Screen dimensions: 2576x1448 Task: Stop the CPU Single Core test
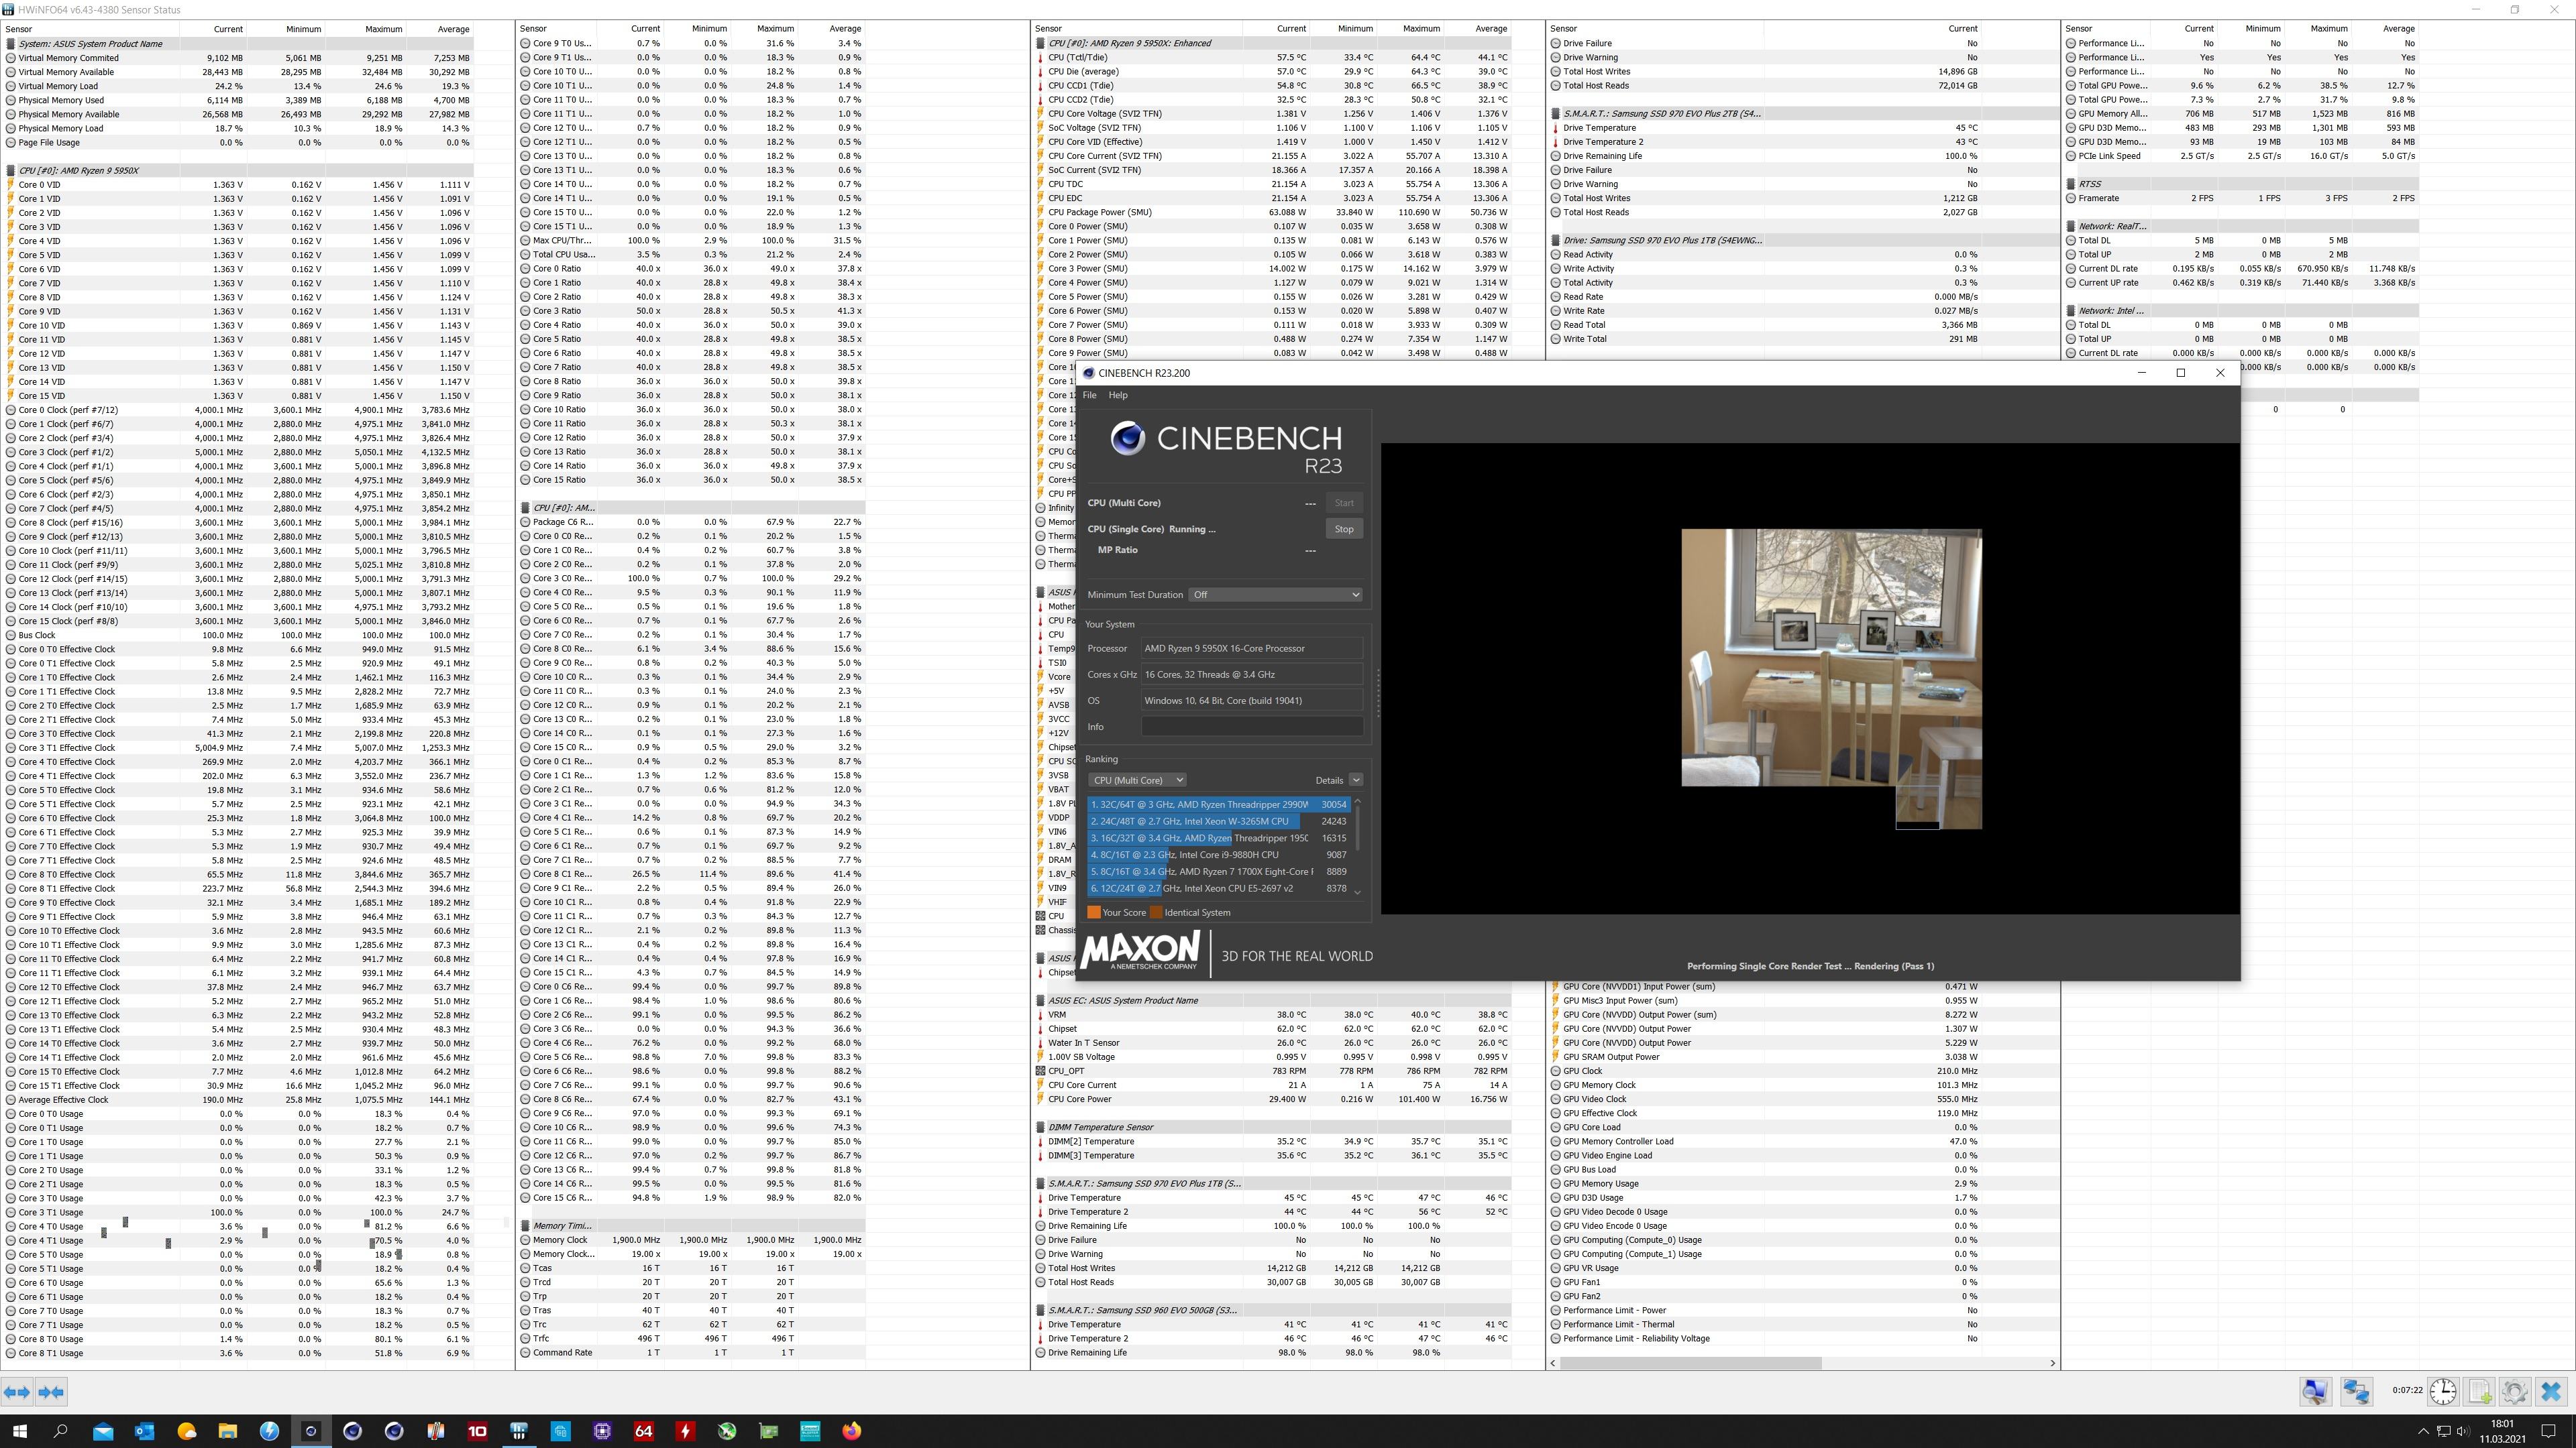click(x=1344, y=529)
